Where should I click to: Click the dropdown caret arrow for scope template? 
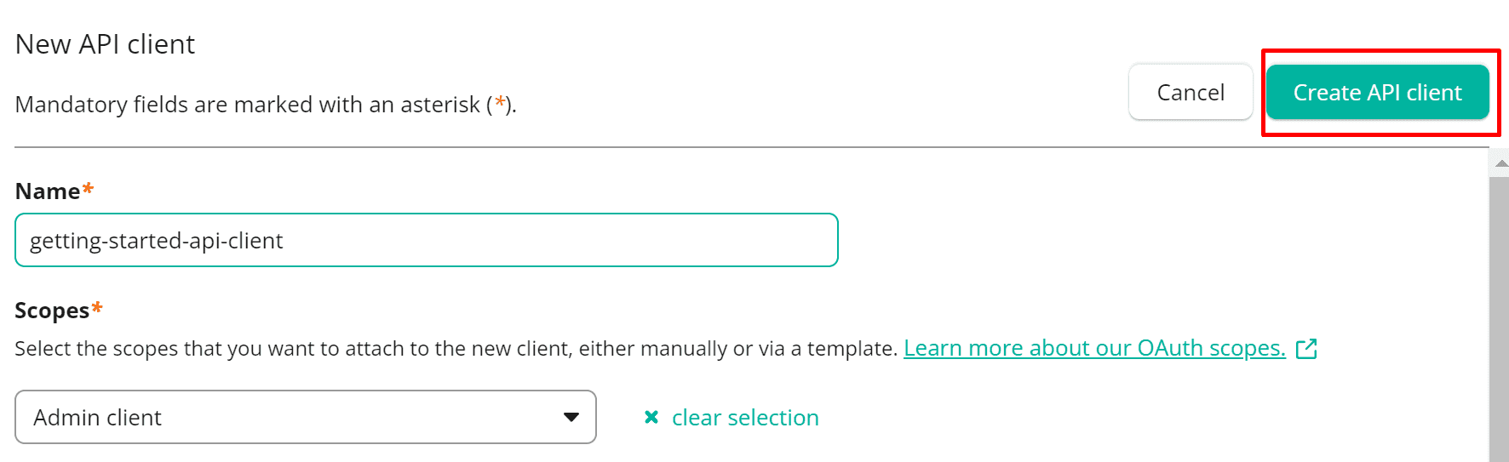[571, 417]
